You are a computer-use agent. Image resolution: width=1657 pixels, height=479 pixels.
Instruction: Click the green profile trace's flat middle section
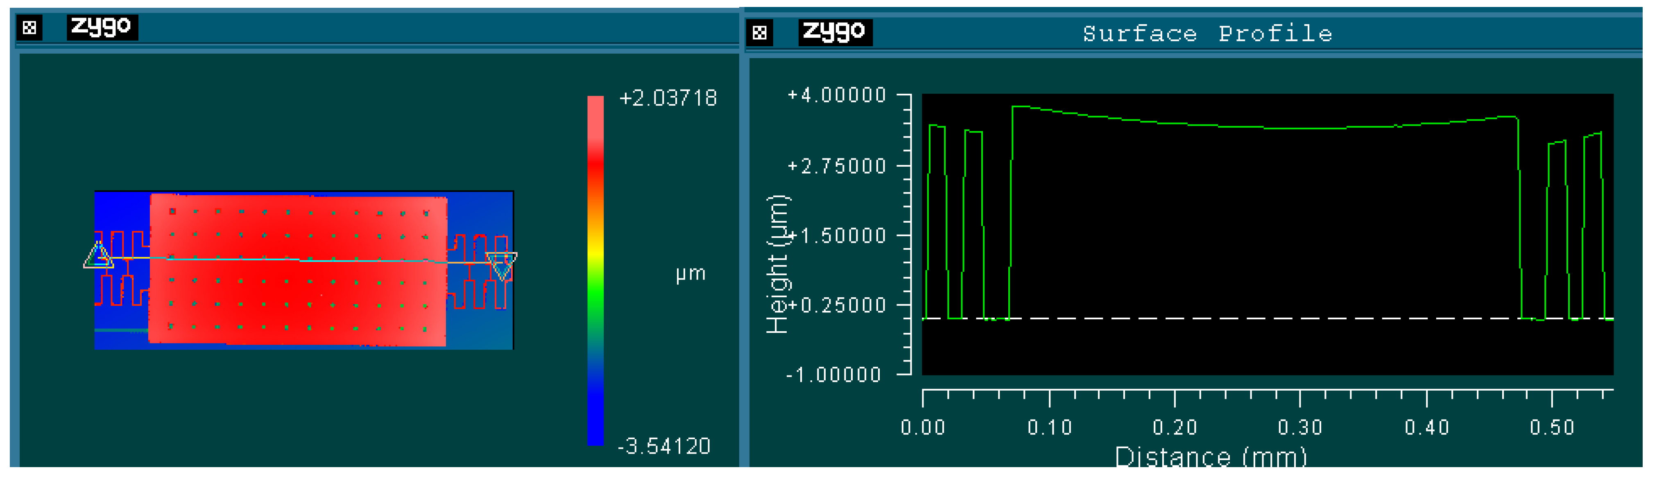1306,129
